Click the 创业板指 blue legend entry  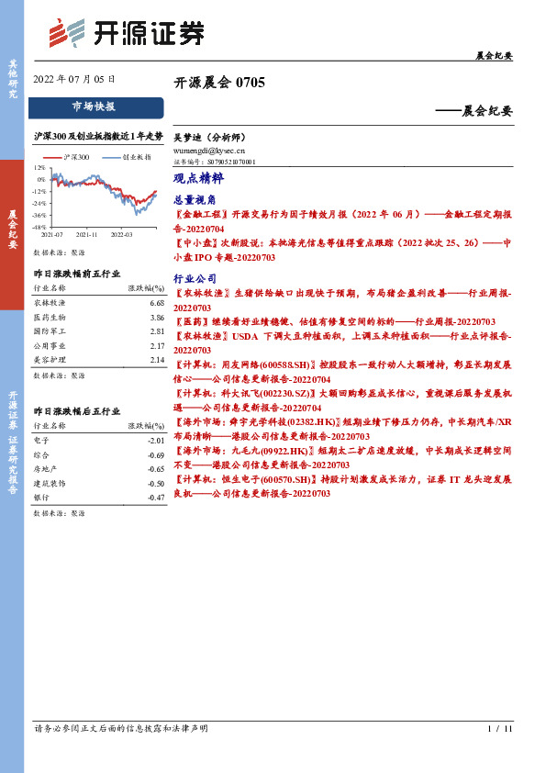pos(127,157)
